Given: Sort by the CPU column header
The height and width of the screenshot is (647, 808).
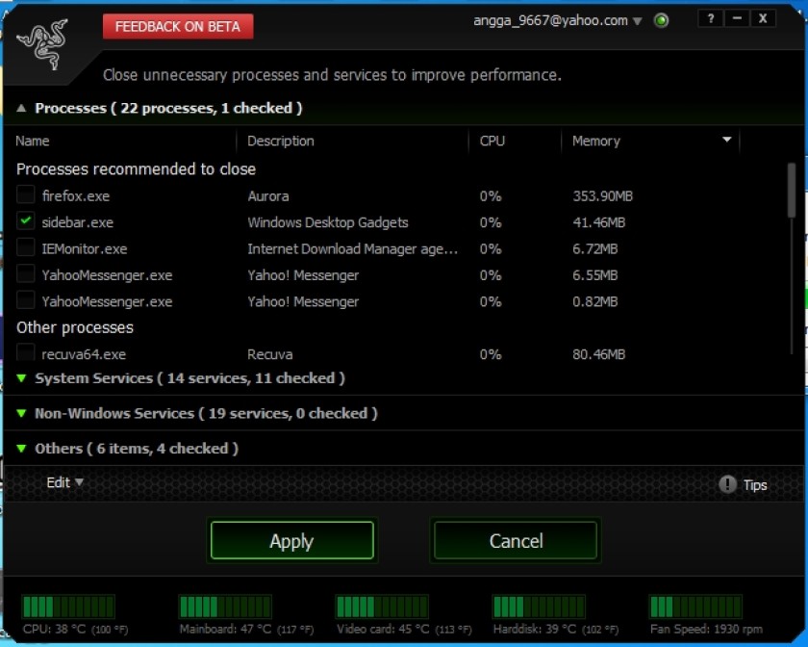Looking at the screenshot, I should point(492,141).
